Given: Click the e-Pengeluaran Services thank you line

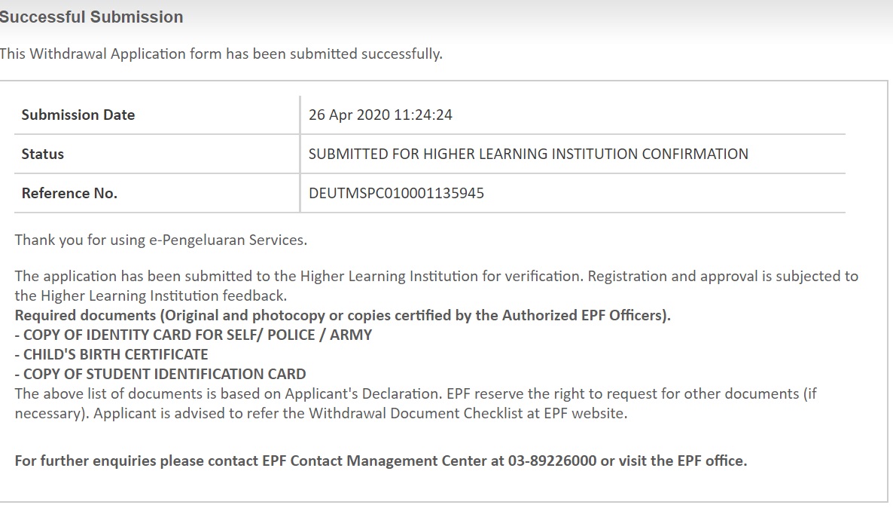Looking at the screenshot, I should (x=160, y=240).
